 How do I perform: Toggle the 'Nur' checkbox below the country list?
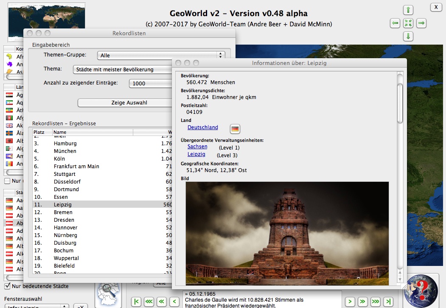coord(7,181)
